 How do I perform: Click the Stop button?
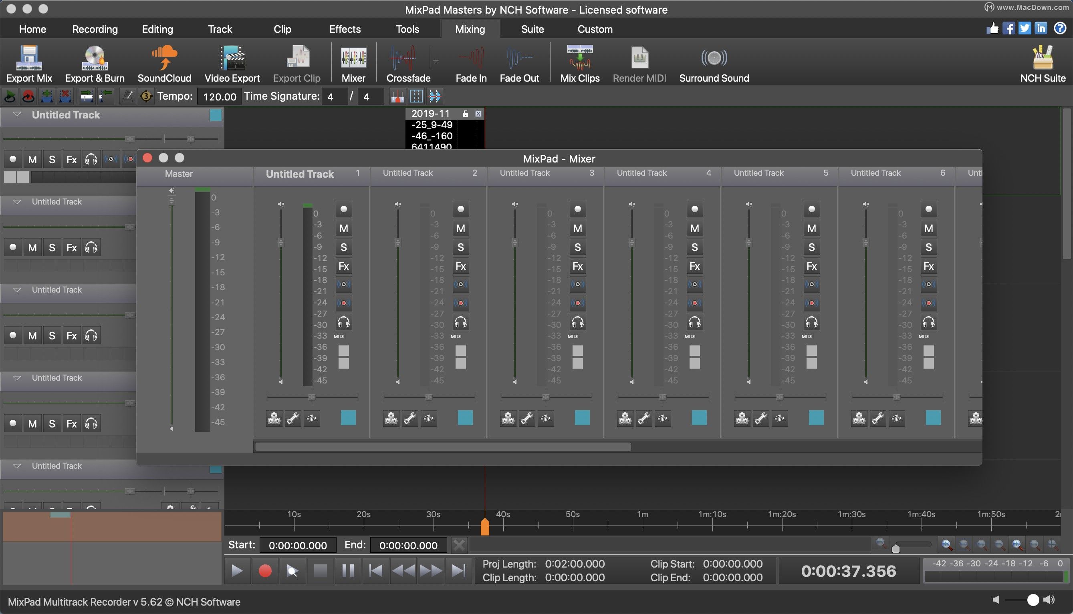pos(321,571)
